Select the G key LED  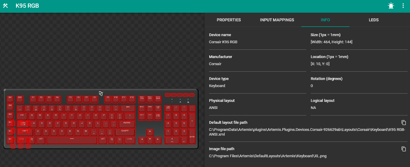tap(66, 125)
